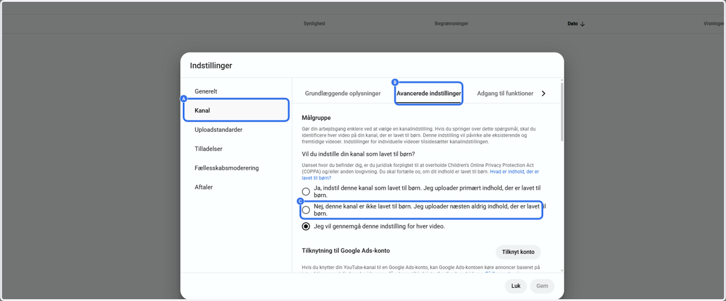Switch to Grundlæggende oplysninger tab
Image resolution: width=726 pixels, height=301 pixels.
342,94
